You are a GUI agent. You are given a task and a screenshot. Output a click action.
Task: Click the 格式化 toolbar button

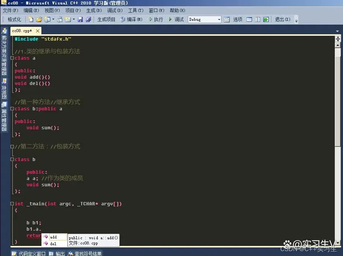click(14, 19)
